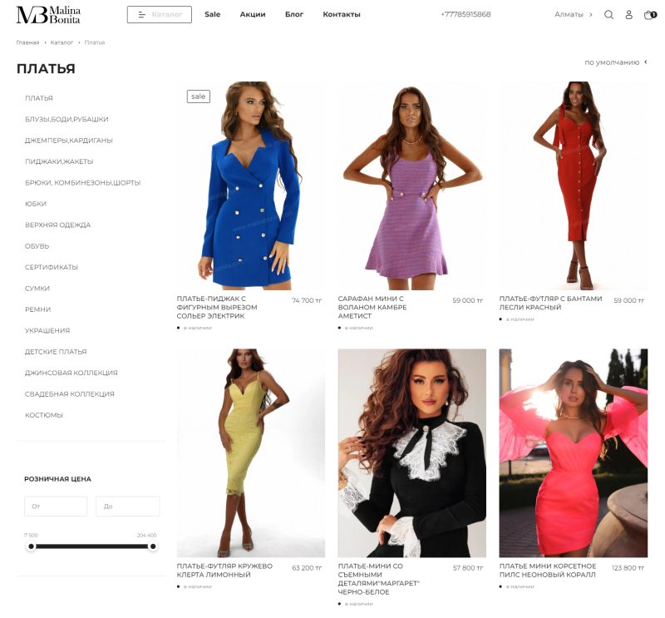
Task: Click the Malina Bonita logo
Action: [48, 15]
